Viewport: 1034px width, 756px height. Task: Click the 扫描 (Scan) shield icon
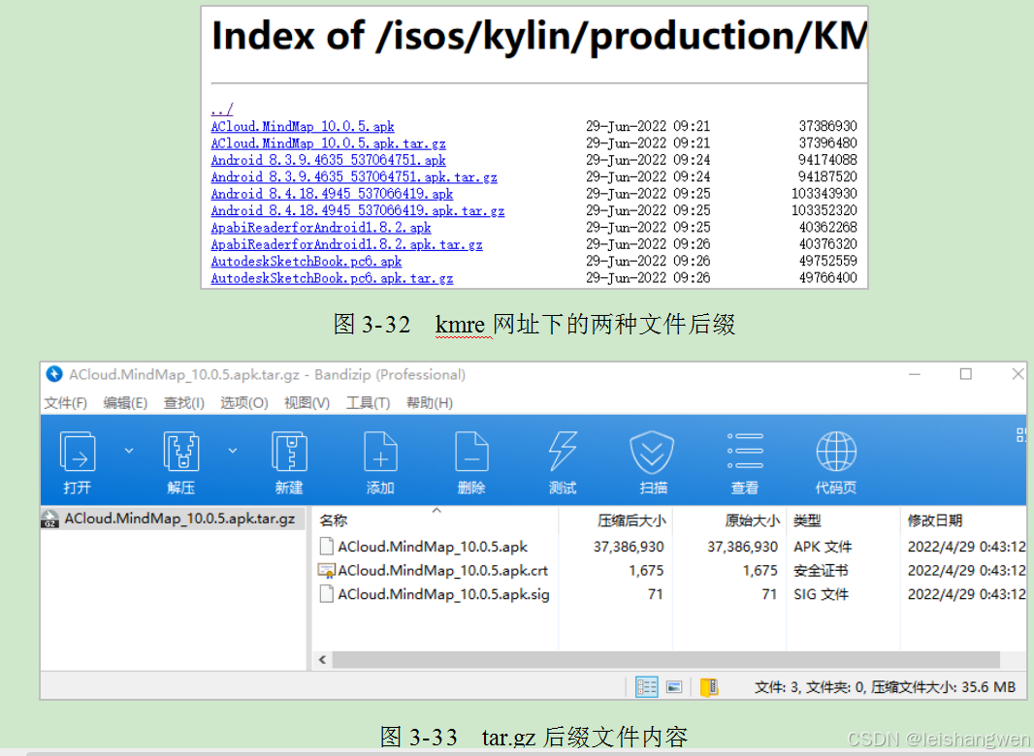click(652, 453)
